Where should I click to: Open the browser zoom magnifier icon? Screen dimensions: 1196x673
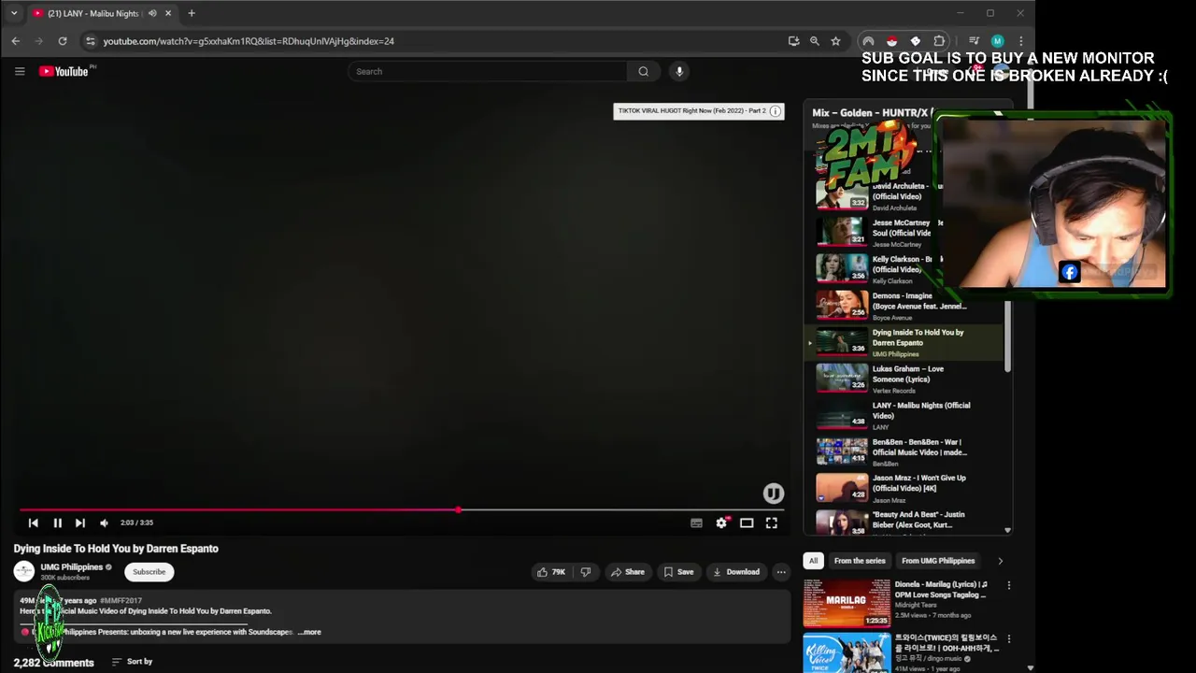[x=815, y=41]
